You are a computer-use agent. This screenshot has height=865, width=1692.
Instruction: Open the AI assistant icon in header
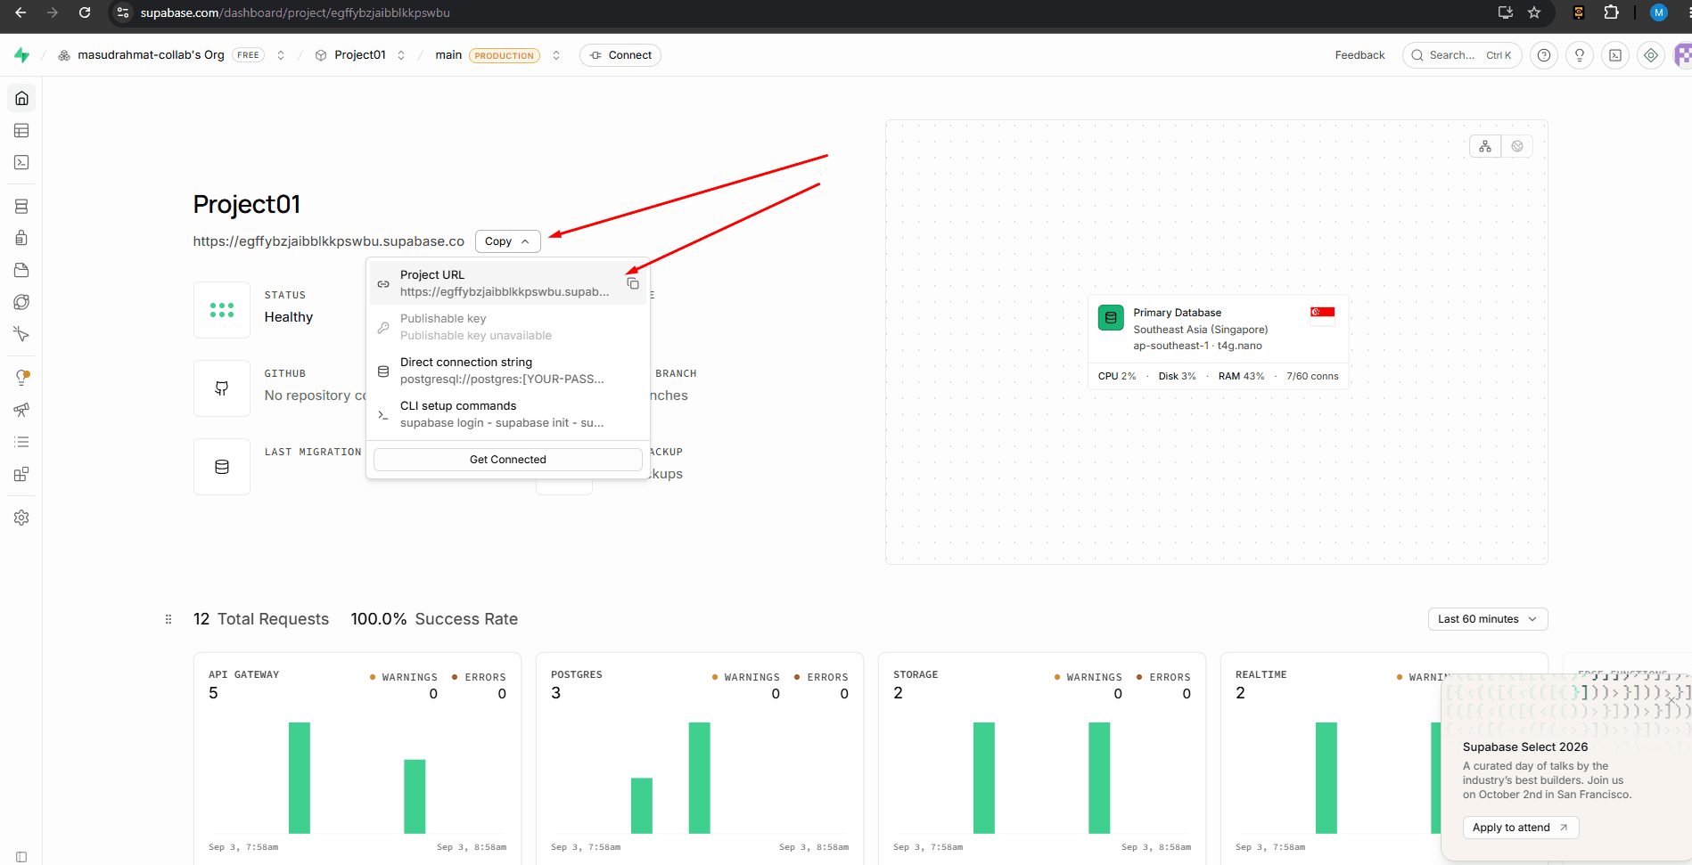(x=1651, y=55)
